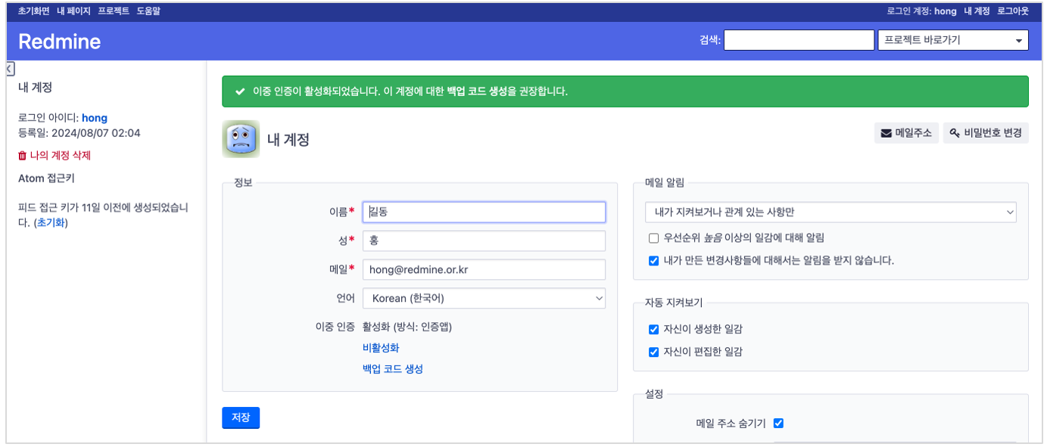The image size is (1047, 447).
Task: Click the 백업 코드 생성 link under 이중 인증
Action: 393,369
